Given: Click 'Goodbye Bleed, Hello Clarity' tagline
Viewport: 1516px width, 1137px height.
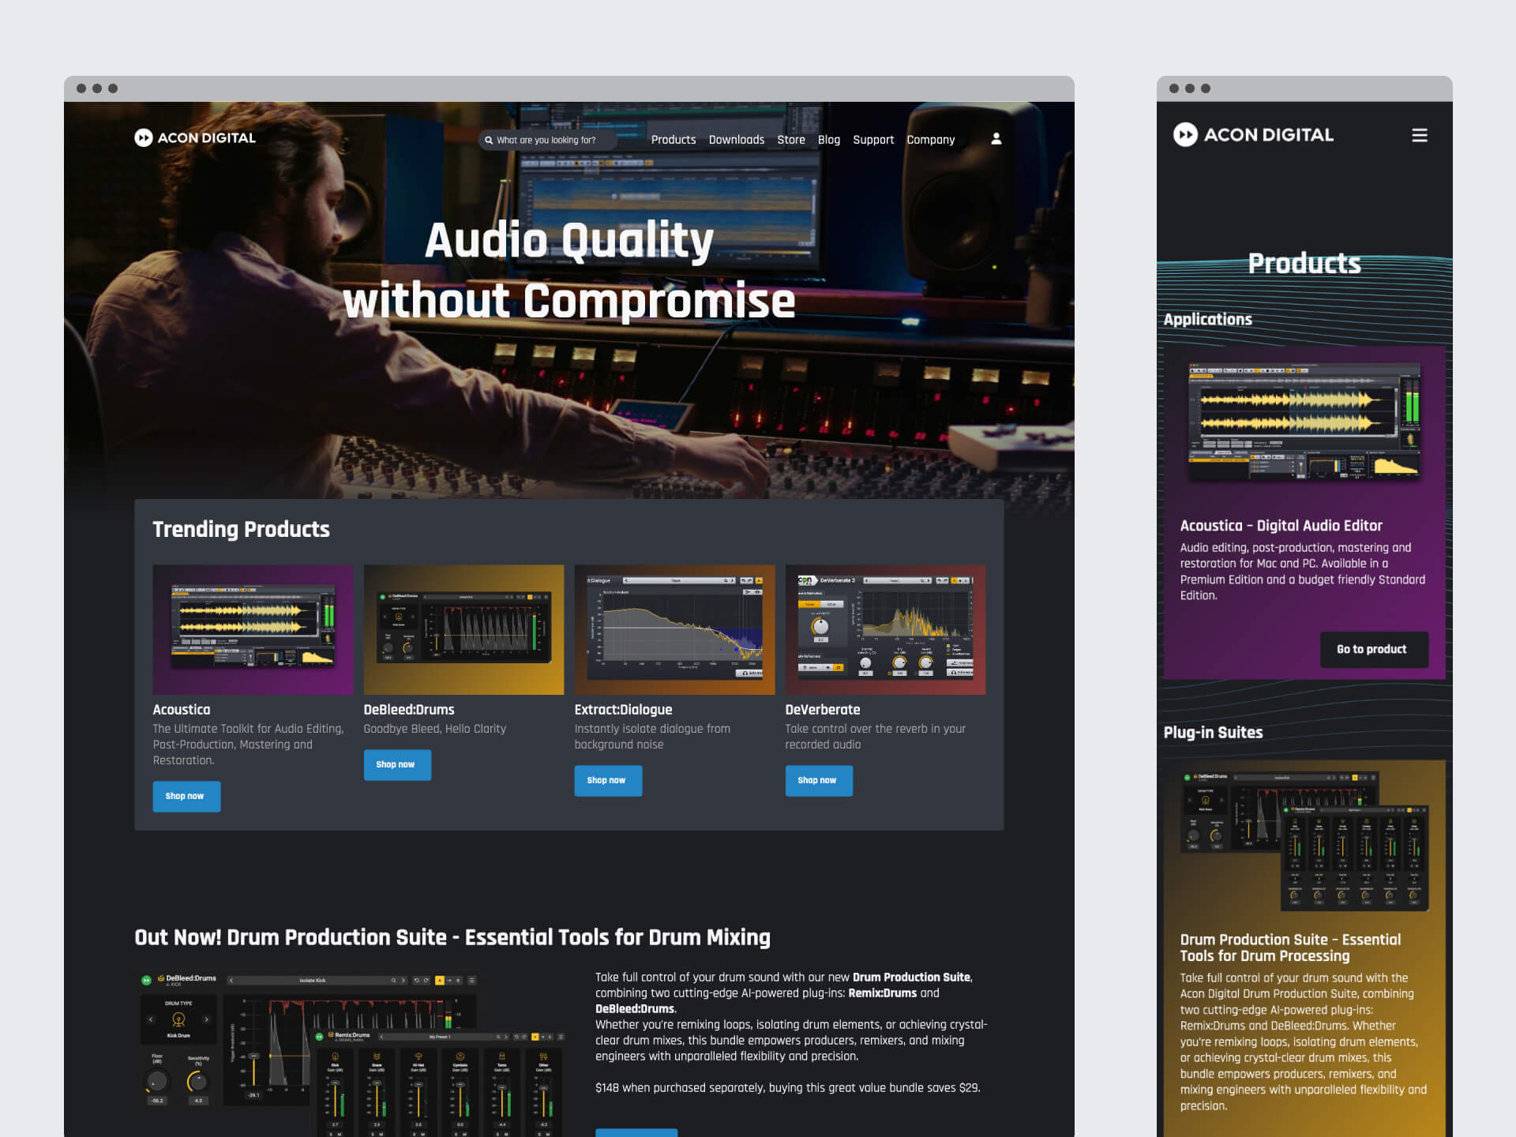Looking at the screenshot, I should 435,729.
